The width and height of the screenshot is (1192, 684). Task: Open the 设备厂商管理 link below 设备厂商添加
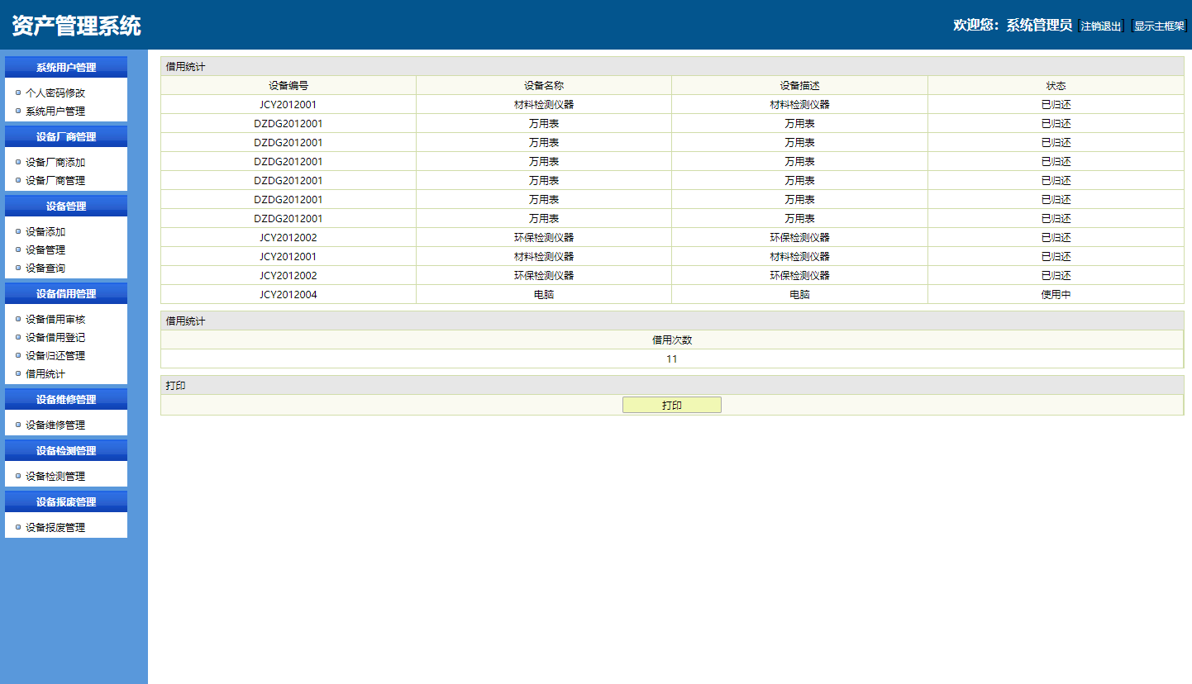[55, 181]
